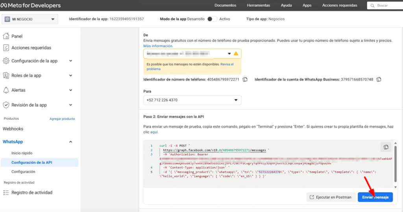Screen dimensions: 403x212
Task: Copy the WhatsApp Business account identifier
Action: point(379,79)
